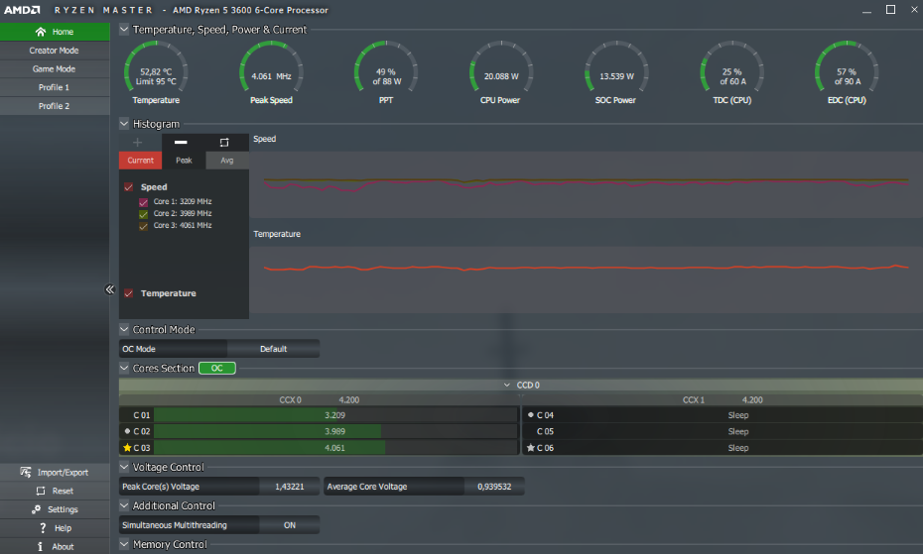Click the EDC (CPU) gauge dial
This screenshot has width=923, height=554.
coord(847,67)
